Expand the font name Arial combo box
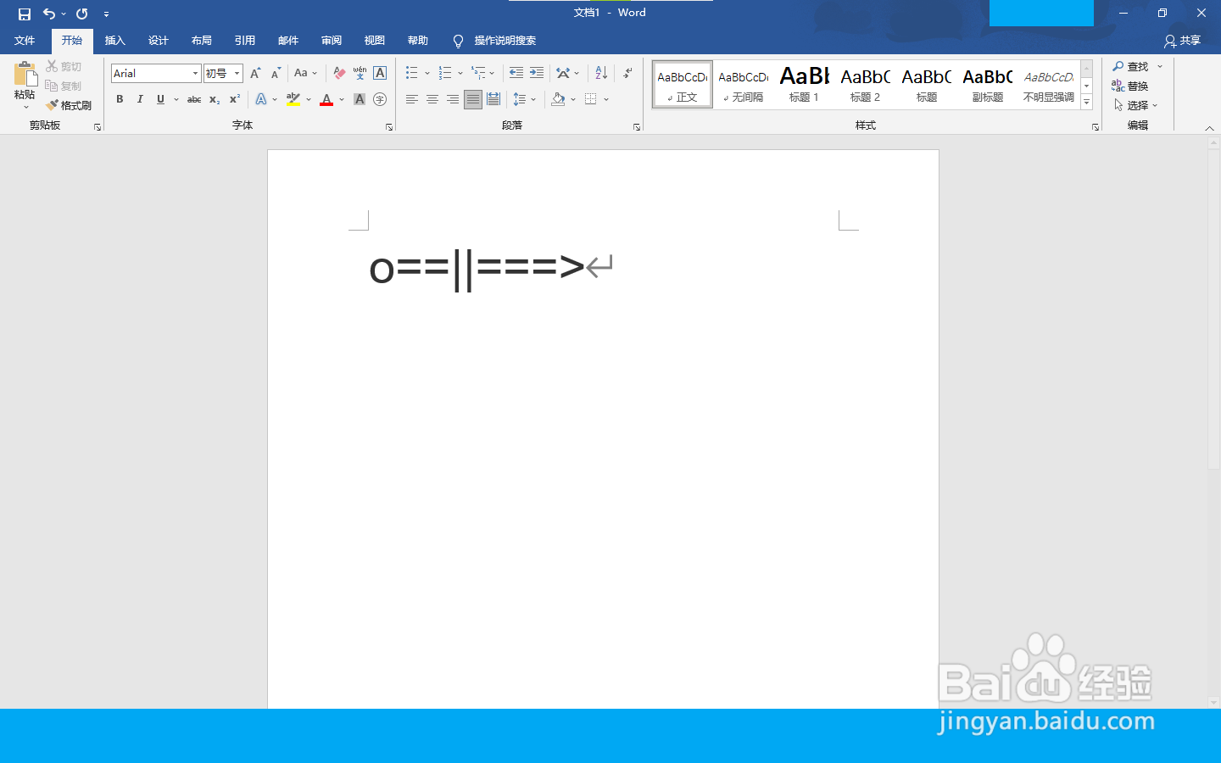1221x763 pixels. coord(195,74)
